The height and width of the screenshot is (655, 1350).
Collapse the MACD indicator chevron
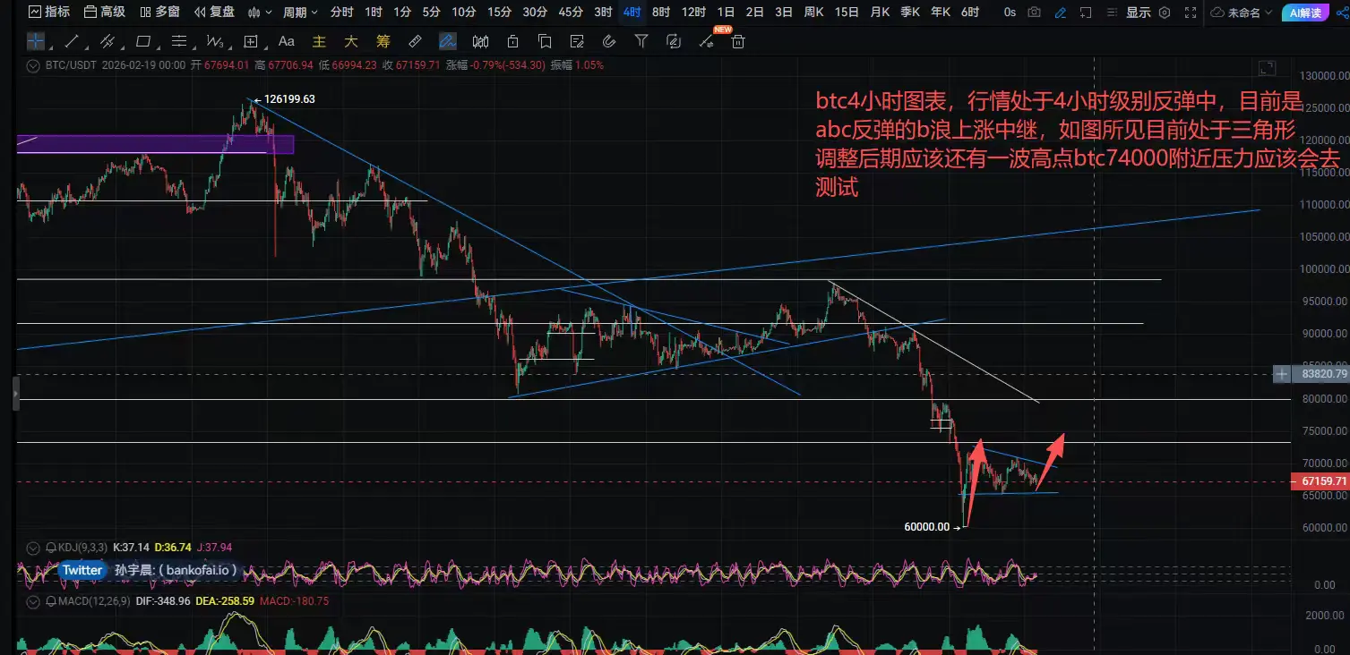pos(33,601)
